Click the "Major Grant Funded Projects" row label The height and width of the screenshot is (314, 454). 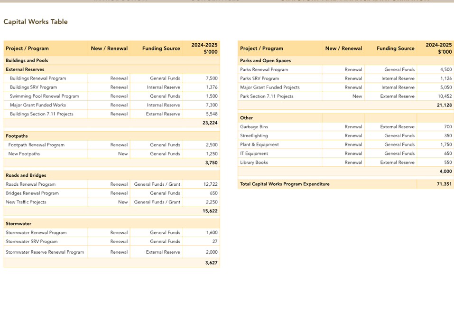coord(270,87)
